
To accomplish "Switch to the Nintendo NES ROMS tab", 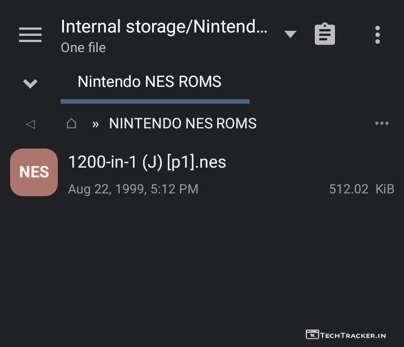I will (x=149, y=82).
